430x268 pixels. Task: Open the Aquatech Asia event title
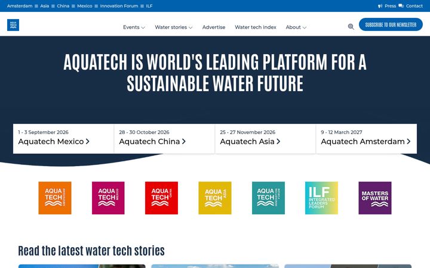coord(247,141)
